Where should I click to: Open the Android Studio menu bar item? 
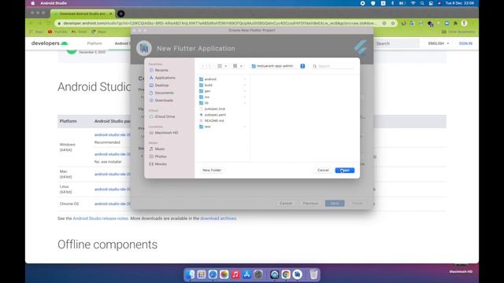click(x=54, y=3)
